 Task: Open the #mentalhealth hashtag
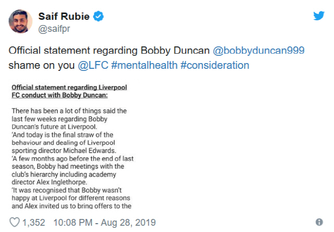[x=143, y=66]
